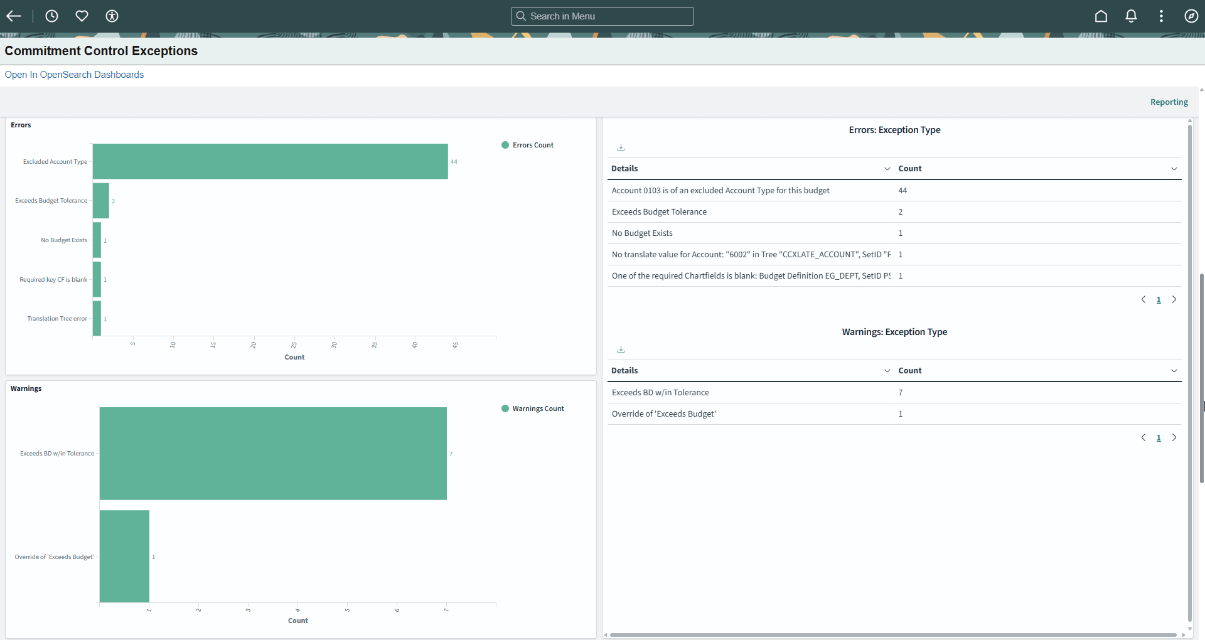Select the Exceeds Budget Tolerance bar

(x=101, y=201)
